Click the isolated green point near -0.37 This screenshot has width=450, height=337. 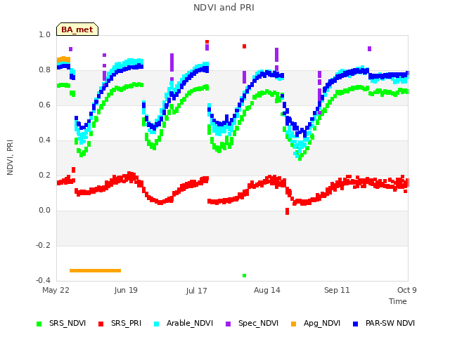tap(244, 276)
